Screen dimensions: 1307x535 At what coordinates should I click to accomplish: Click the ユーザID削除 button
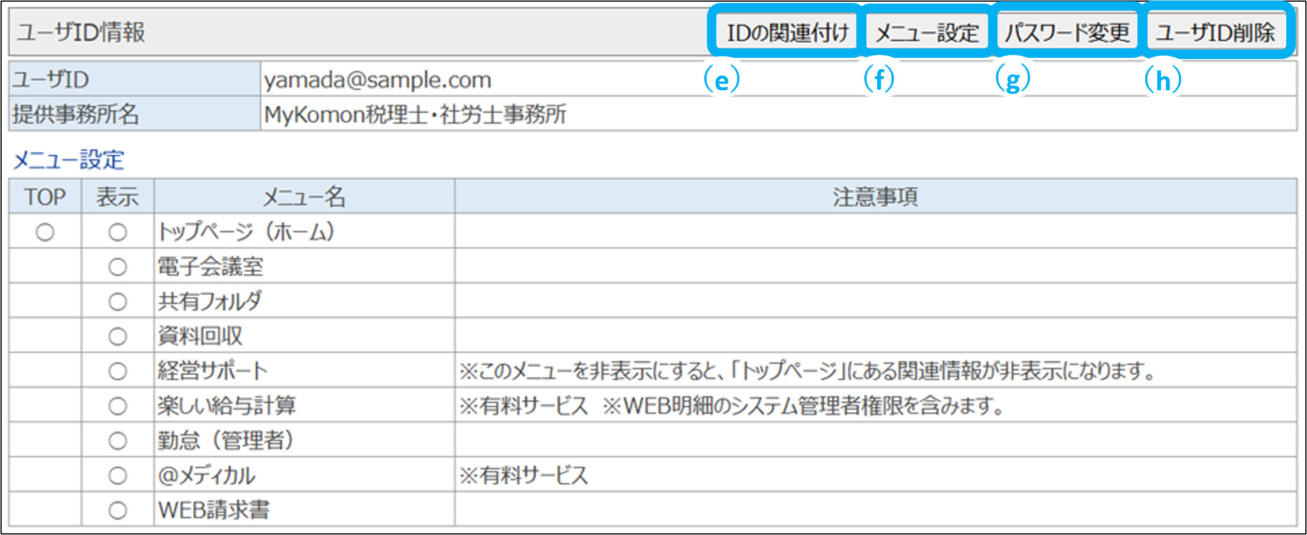point(1215,32)
